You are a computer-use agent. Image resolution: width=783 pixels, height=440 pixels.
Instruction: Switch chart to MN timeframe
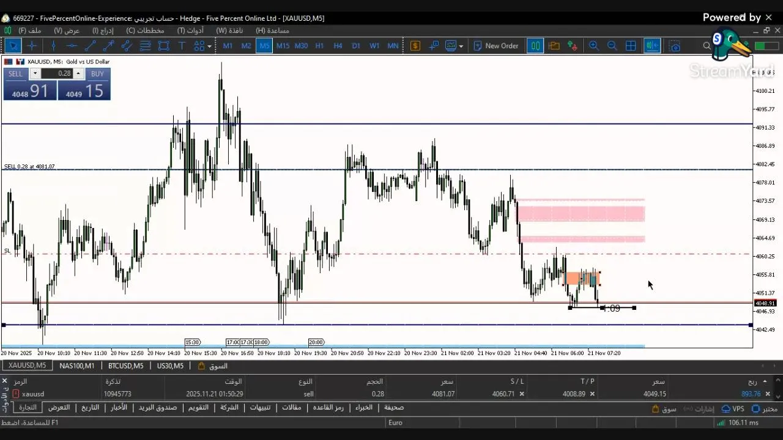tap(393, 46)
